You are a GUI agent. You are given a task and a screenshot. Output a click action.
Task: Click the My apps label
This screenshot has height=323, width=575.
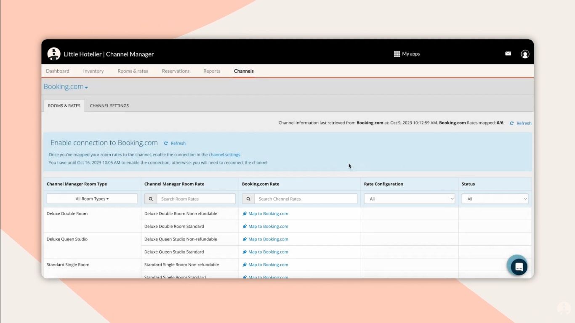(411, 54)
